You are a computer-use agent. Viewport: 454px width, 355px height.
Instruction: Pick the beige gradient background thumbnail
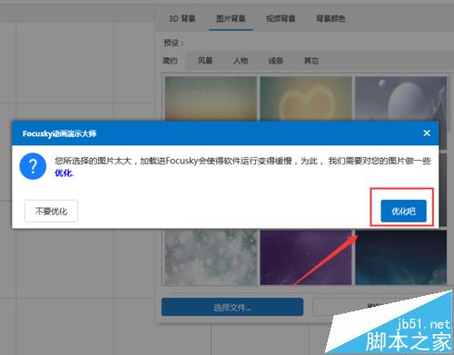[x=211, y=99]
